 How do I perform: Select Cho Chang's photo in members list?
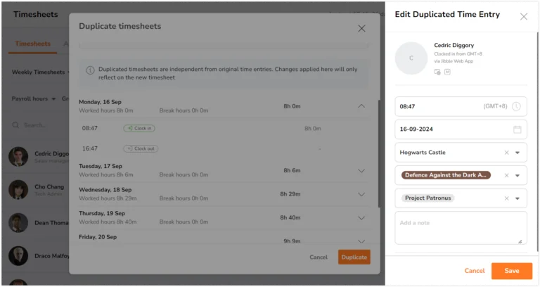click(18, 189)
